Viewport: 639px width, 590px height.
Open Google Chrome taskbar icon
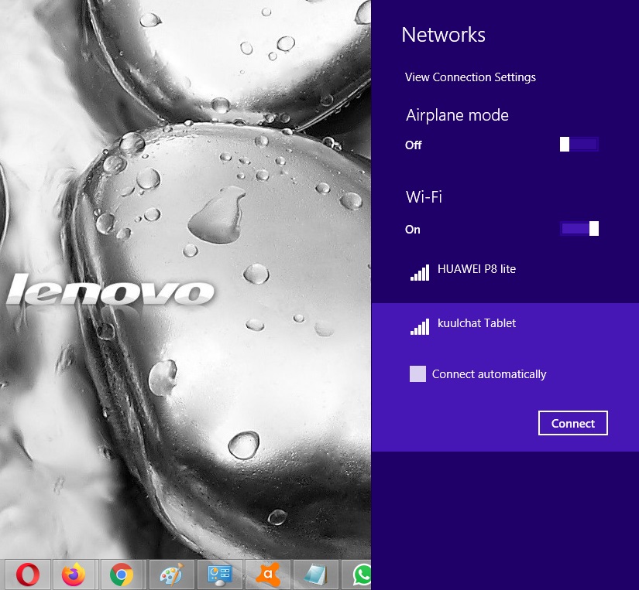click(122, 575)
